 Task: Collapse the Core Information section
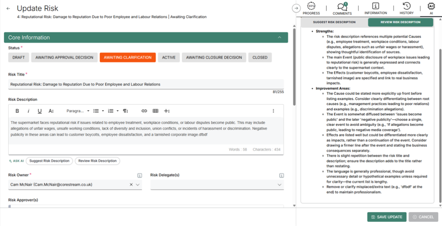[x=279, y=37]
